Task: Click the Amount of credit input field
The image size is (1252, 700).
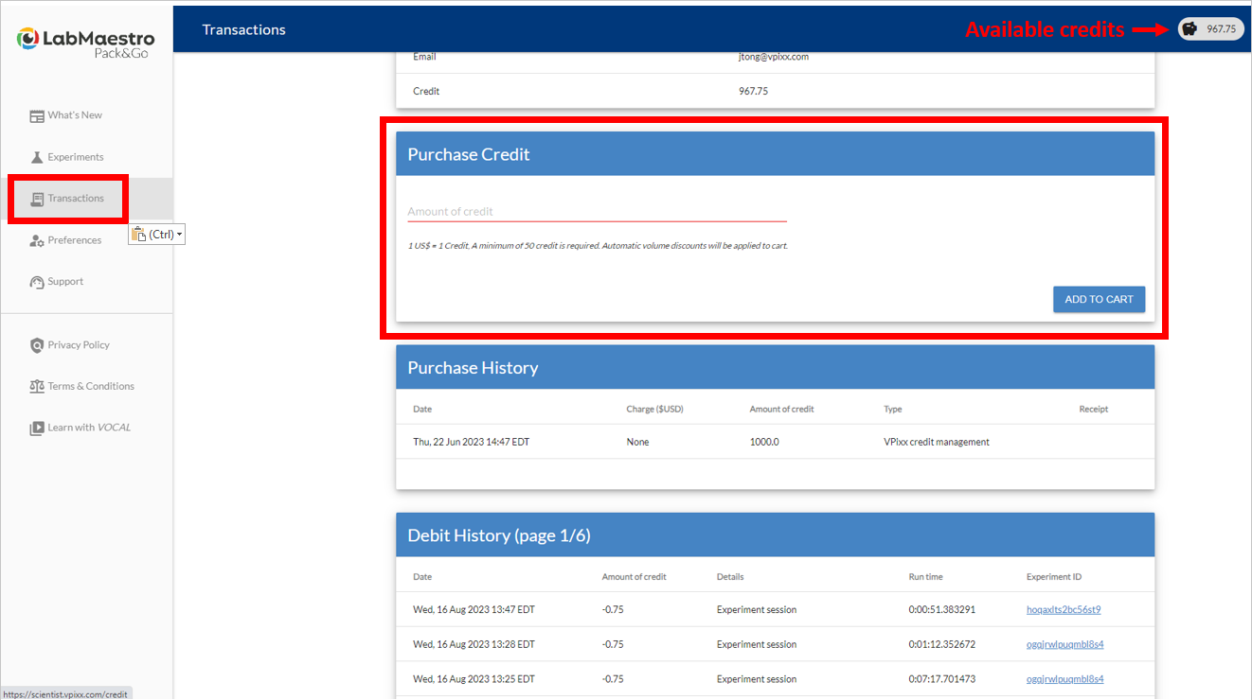Action: pos(597,212)
